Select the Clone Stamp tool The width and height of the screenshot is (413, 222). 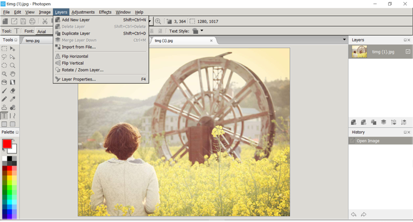click(x=4, y=107)
